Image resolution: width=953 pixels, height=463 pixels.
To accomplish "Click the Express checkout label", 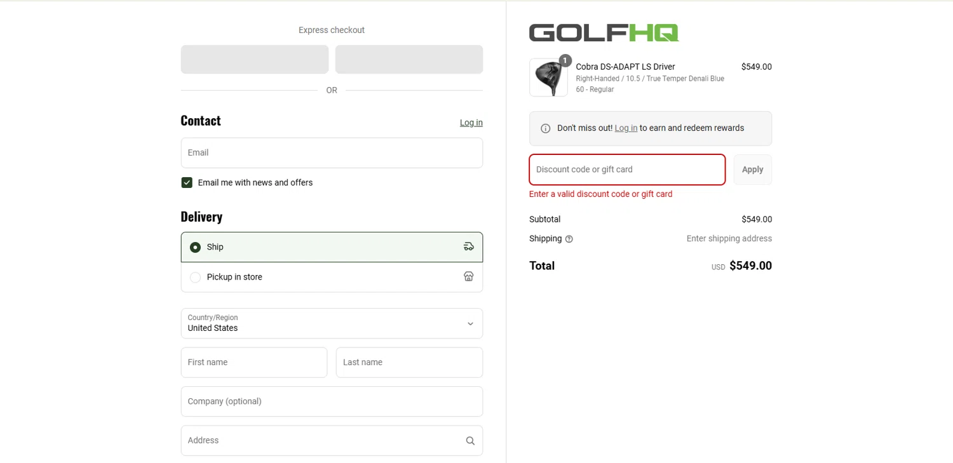I will tap(332, 30).
